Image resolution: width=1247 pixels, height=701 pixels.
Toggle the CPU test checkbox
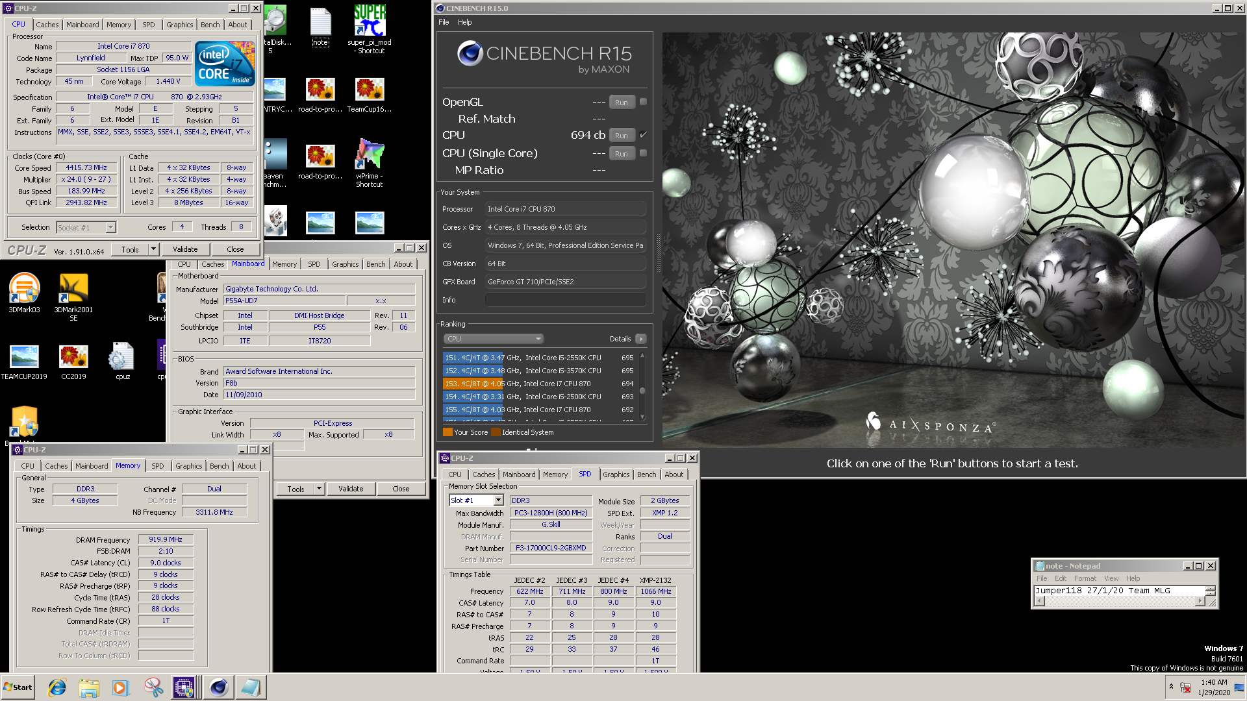643,135
